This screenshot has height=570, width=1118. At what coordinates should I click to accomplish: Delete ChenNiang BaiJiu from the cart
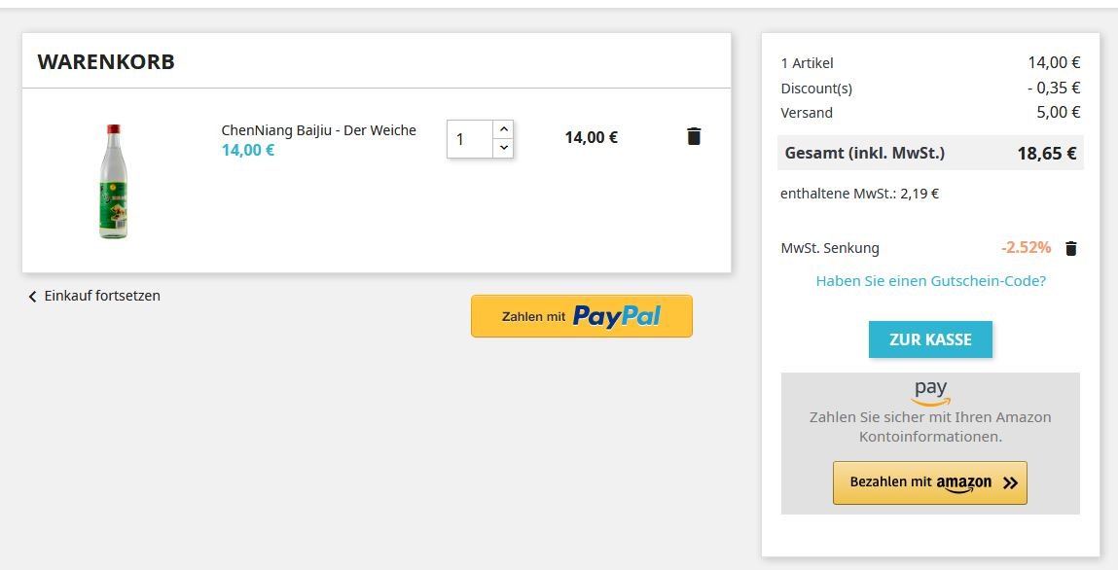pos(694,136)
